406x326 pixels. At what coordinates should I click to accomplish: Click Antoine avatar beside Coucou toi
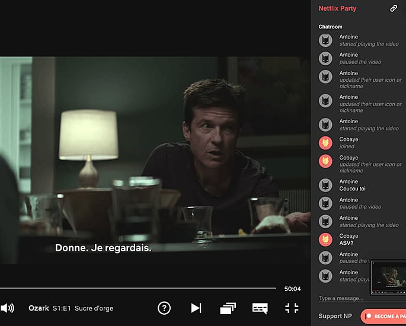[325, 185]
